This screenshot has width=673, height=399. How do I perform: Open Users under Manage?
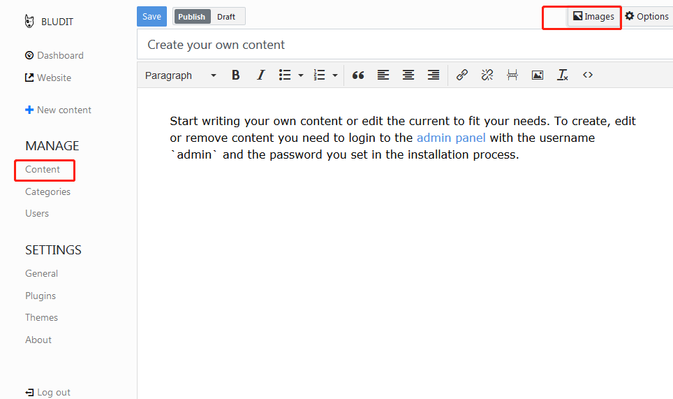[37, 213]
